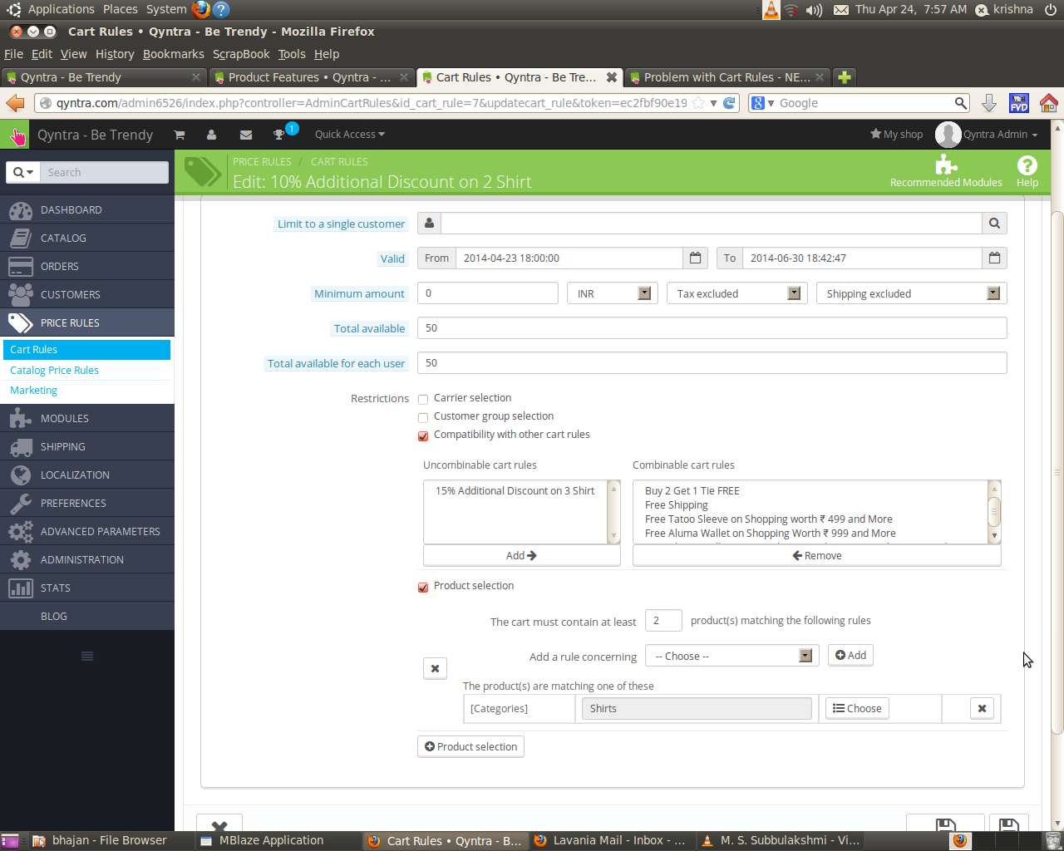Open the Localization globe icon
Screen dimensions: 1064x851
pos(20,475)
